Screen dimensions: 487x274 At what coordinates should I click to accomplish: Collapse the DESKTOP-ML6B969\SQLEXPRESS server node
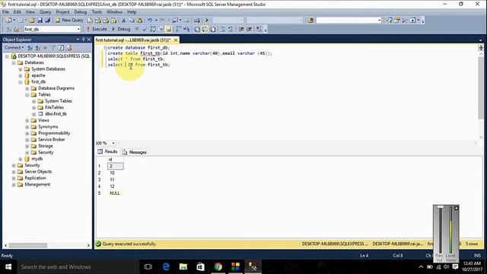coord(7,56)
